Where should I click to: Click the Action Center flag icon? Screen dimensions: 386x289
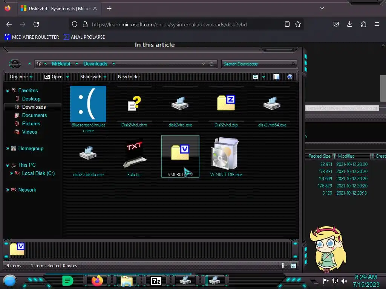click(x=326, y=281)
